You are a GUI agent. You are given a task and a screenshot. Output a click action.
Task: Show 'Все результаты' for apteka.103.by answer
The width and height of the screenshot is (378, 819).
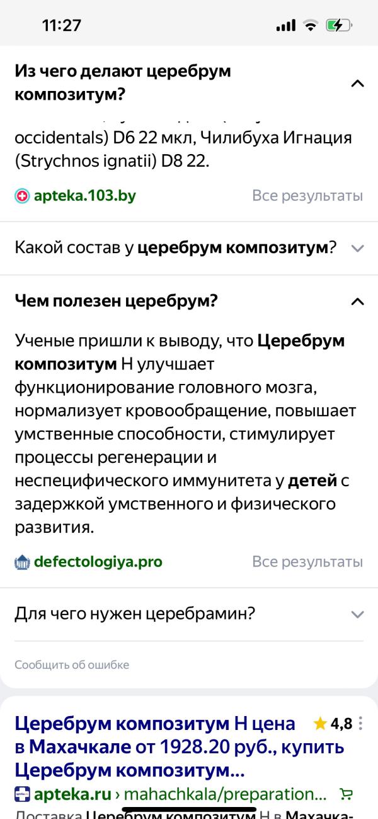307,196
